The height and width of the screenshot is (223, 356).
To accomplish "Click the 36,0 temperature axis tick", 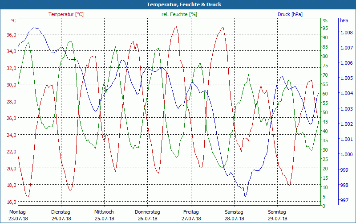I will (x=11, y=34).
